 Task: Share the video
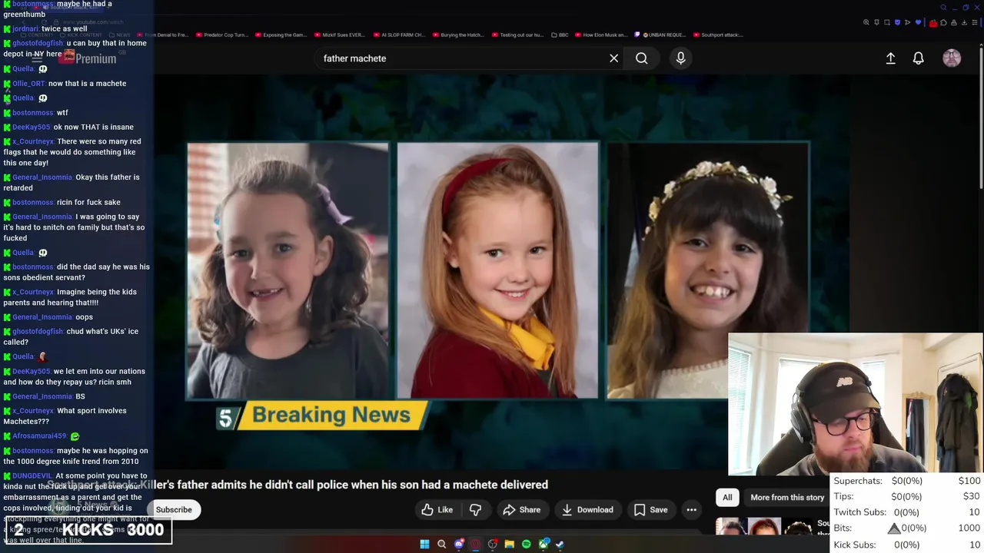pyautogui.click(x=521, y=509)
